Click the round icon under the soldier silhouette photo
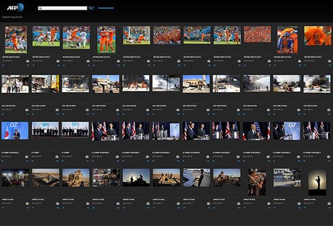 point(330,203)
